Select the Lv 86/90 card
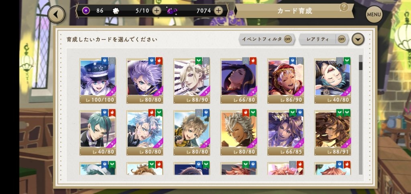 tap(285, 80)
